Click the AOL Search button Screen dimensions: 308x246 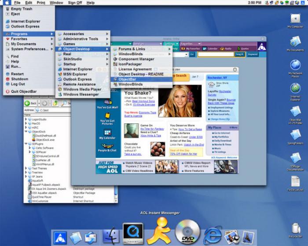pyautogui.click(x=239, y=54)
